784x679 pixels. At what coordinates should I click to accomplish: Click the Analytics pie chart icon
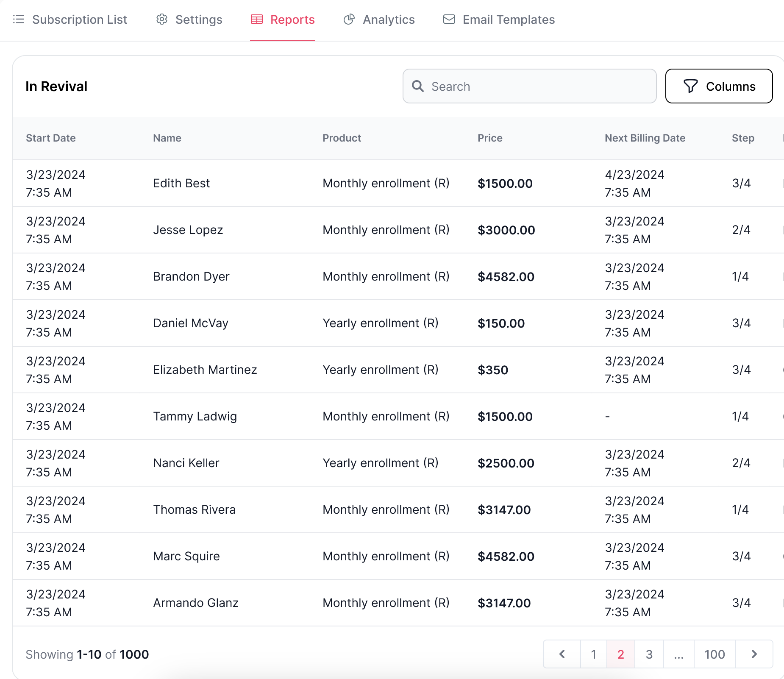[x=349, y=19]
